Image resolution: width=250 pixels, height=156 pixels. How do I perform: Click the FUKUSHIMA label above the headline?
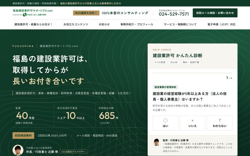pos(23,46)
